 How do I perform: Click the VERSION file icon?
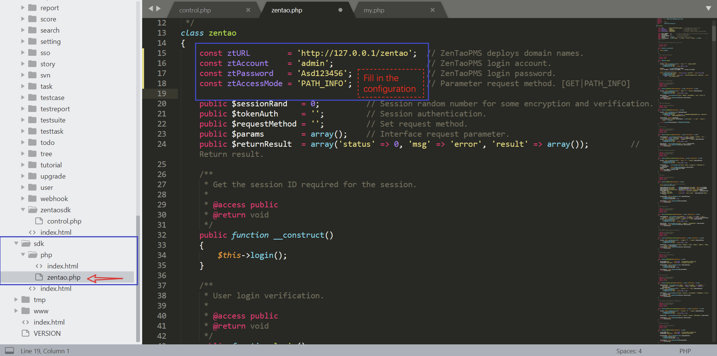(x=25, y=333)
